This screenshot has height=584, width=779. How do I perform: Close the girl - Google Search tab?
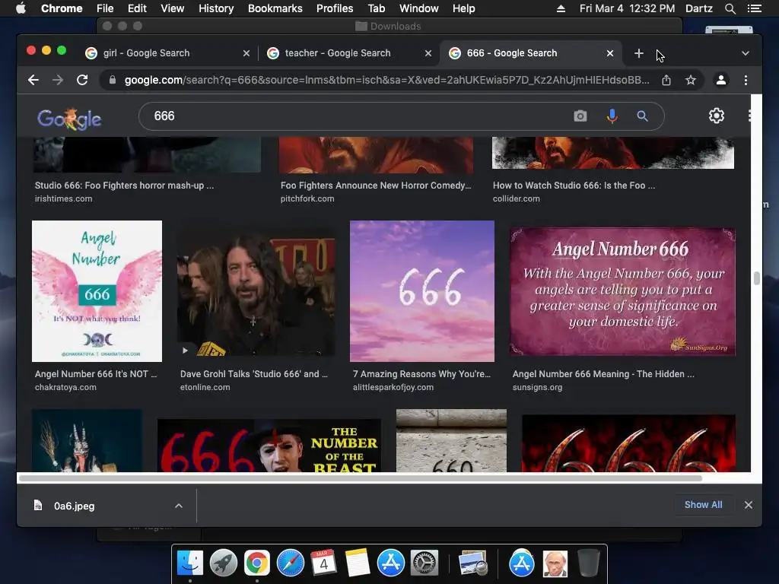[246, 53]
